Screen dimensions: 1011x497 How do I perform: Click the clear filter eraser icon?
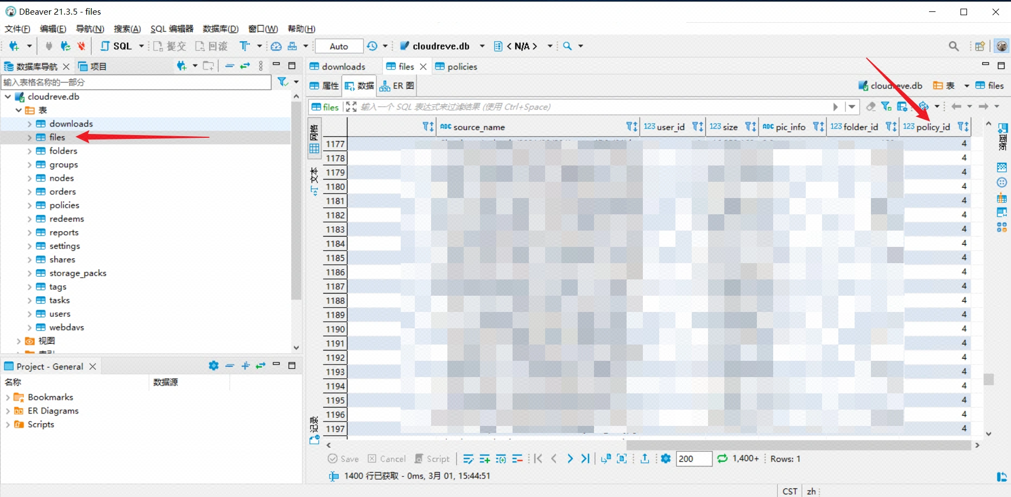tap(870, 106)
